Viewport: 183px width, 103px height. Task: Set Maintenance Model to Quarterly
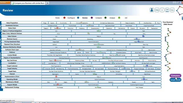click(x=111, y=82)
